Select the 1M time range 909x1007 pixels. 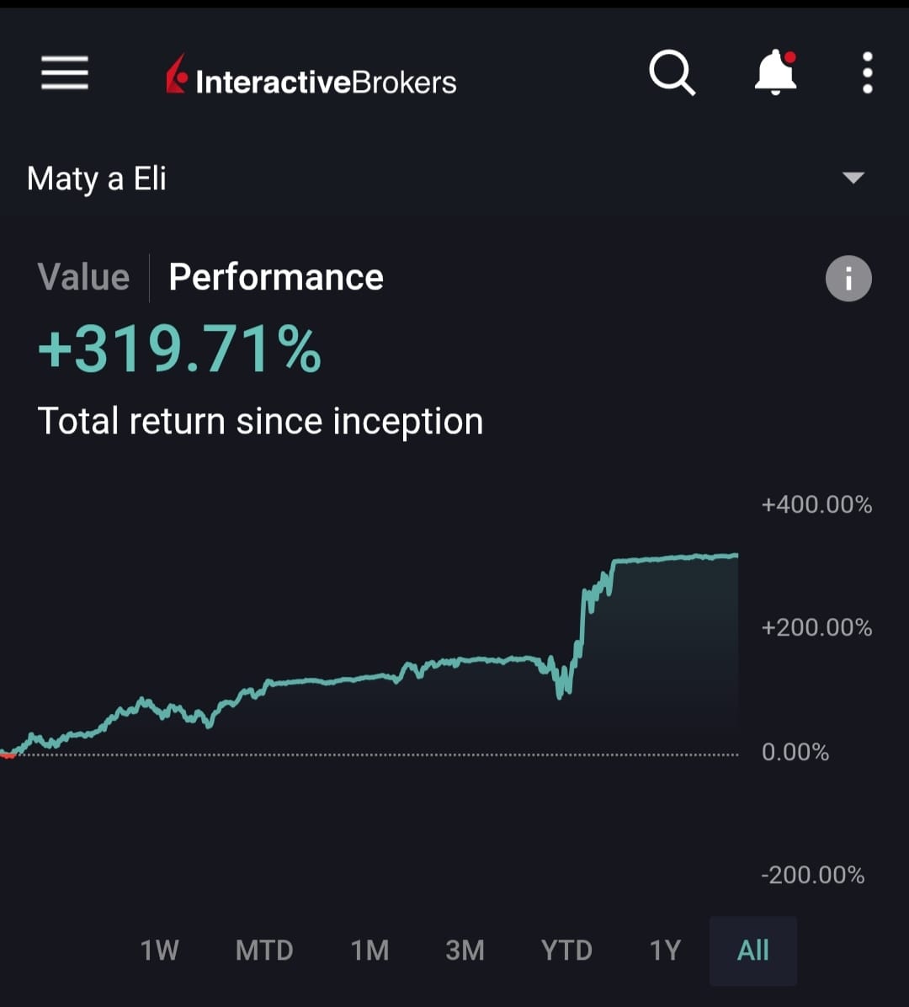click(x=370, y=951)
